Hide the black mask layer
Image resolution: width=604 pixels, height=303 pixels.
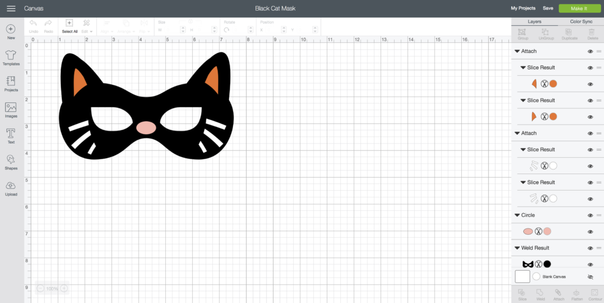click(590, 265)
